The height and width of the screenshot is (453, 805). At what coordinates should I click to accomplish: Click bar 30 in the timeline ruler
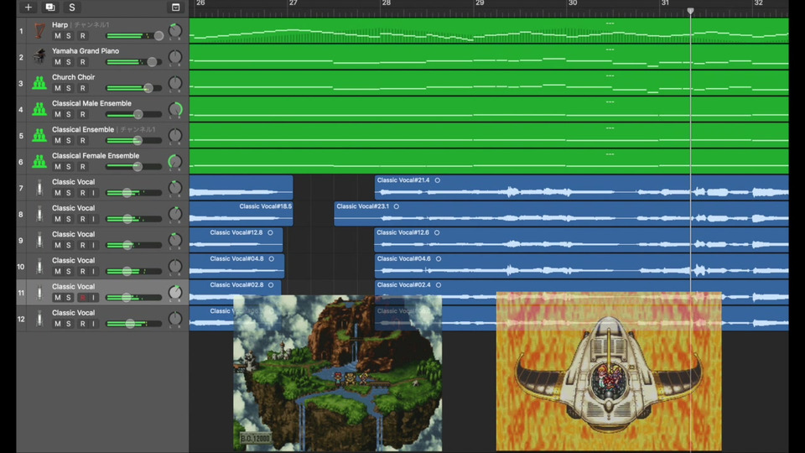point(573,3)
